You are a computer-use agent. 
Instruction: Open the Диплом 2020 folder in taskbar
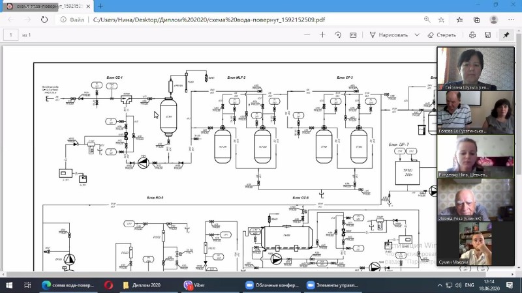[142, 285]
